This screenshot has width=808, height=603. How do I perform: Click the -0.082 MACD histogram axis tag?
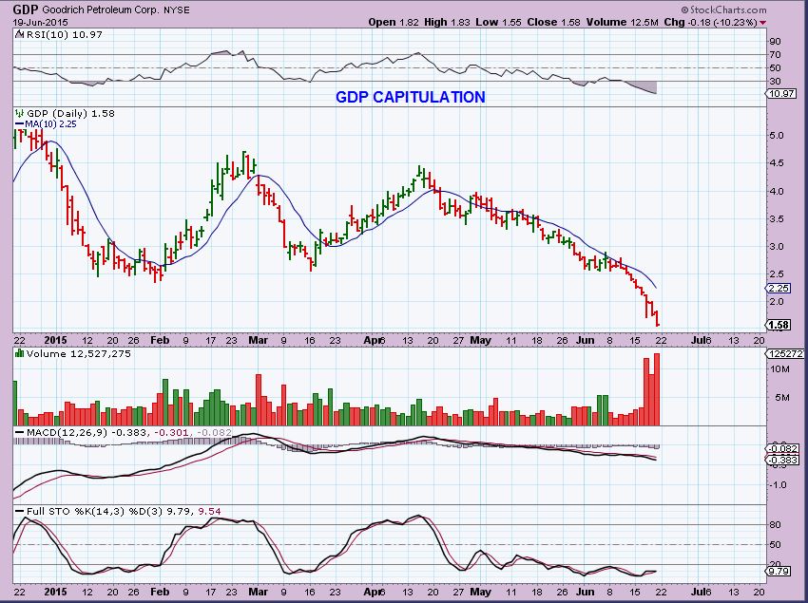pyautogui.click(x=783, y=448)
